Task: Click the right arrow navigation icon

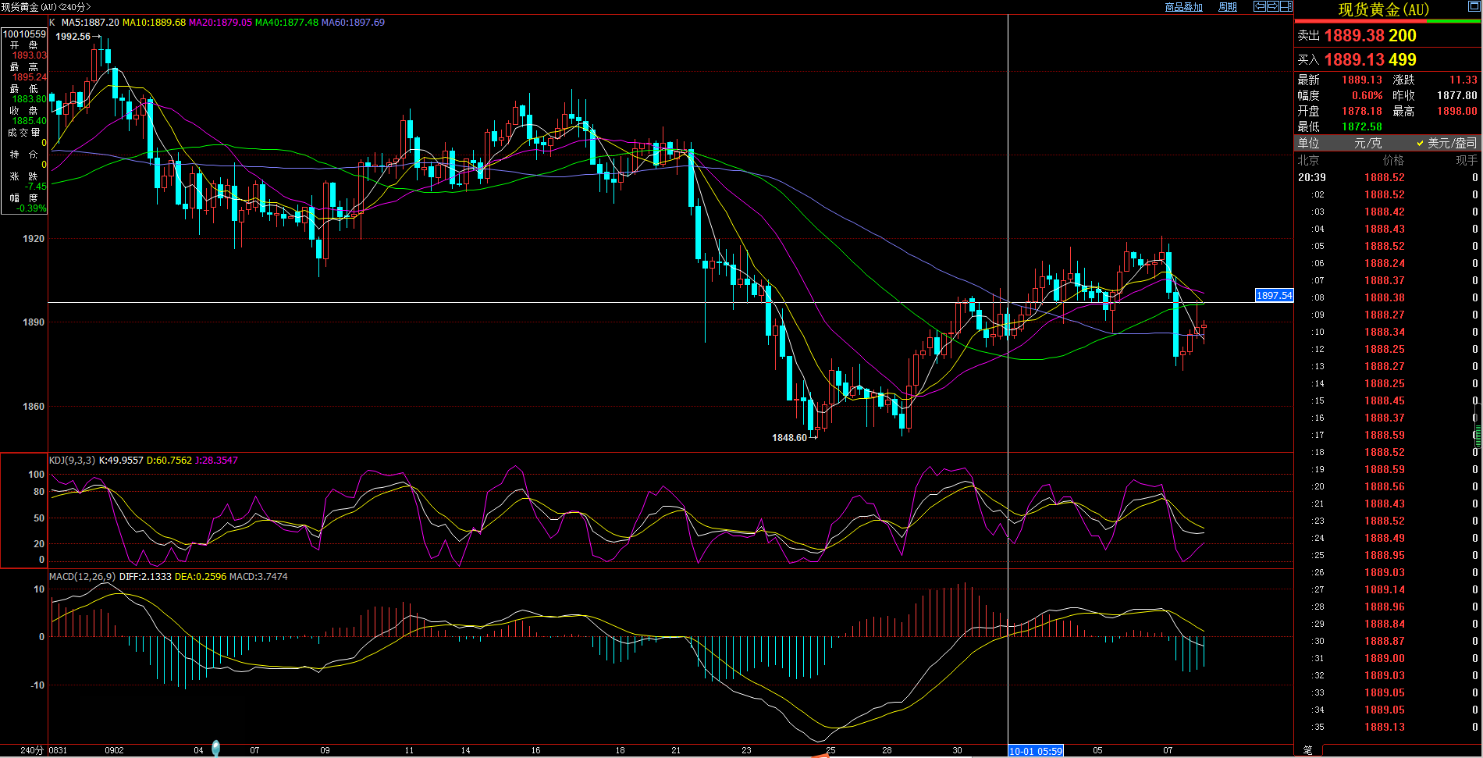Action: (x=1273, y=6)
